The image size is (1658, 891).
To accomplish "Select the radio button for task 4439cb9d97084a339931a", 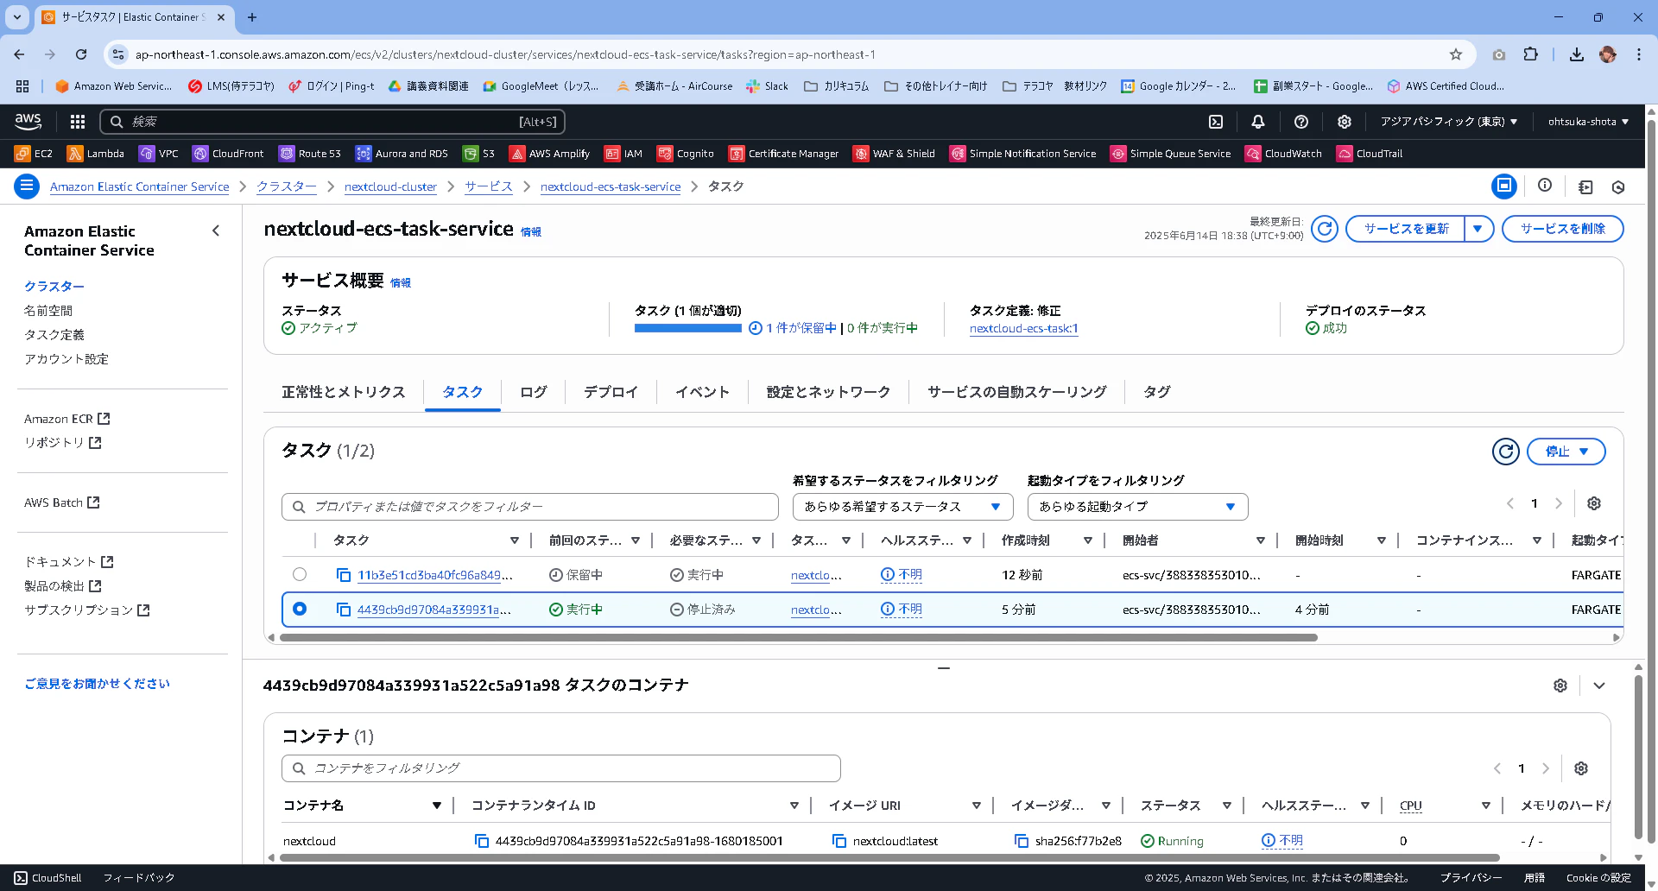I will point(300,609).
